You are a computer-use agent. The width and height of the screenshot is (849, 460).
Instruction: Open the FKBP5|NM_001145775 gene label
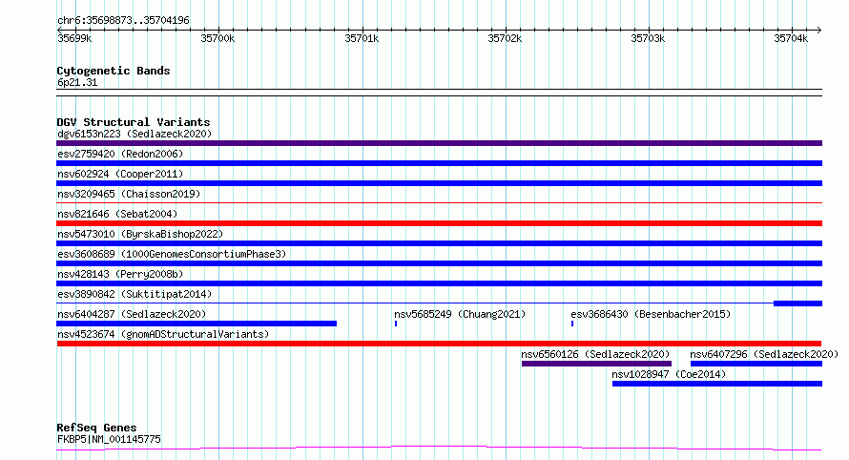(x=109, y=439)
